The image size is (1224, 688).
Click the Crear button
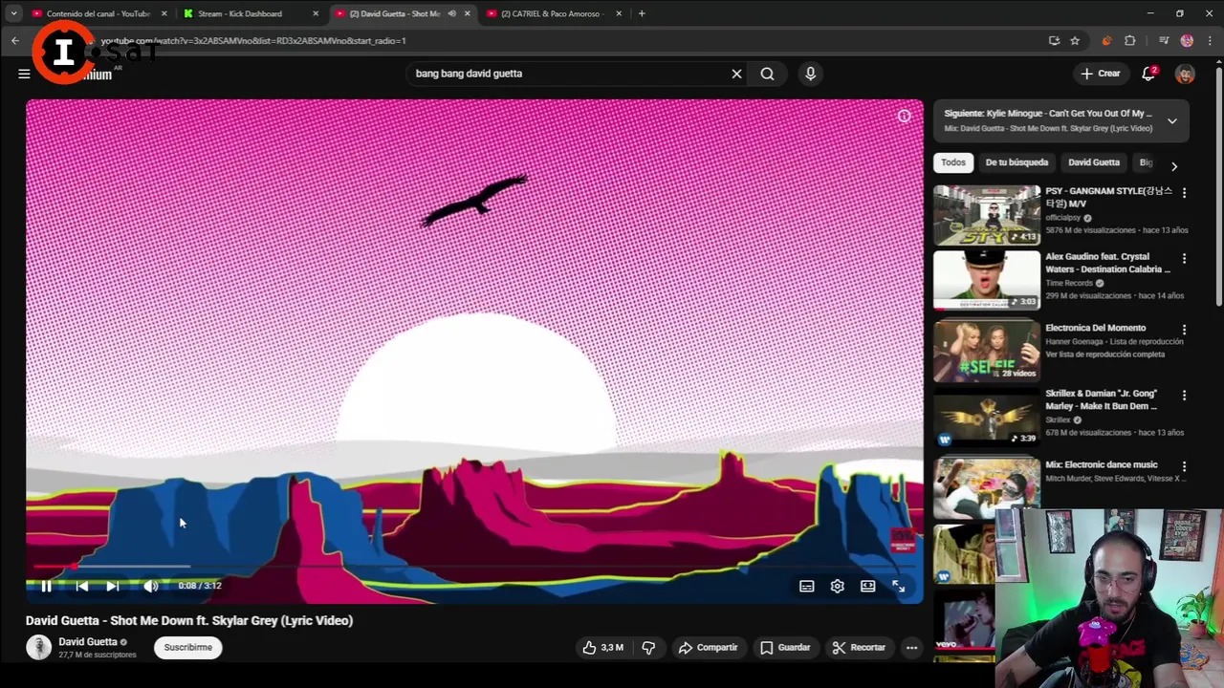1100,74
